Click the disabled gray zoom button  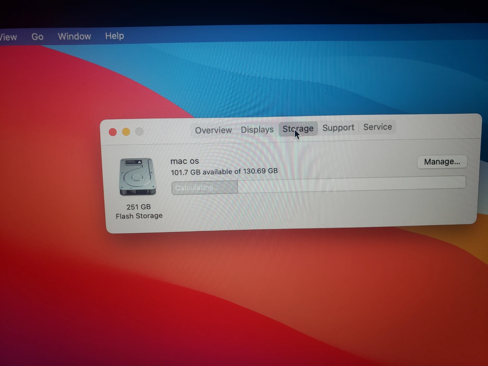tap(139, 131)
